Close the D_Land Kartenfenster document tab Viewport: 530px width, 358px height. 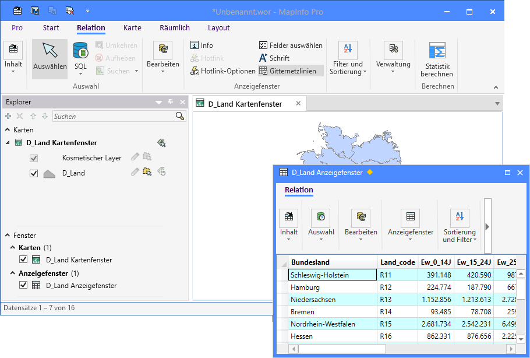pyautogui.click(x=298, y=104)
